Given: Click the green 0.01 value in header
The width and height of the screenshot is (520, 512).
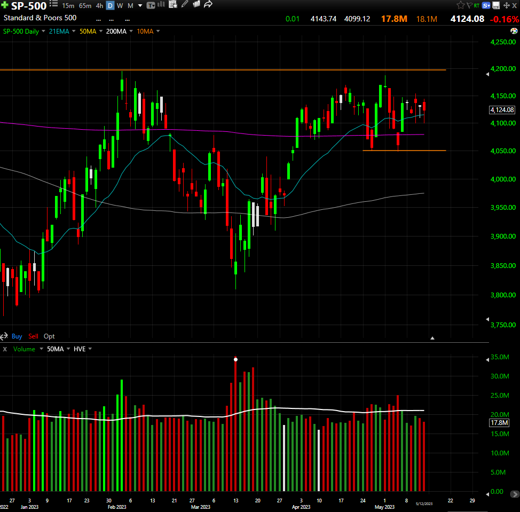Looking at the screenshot, I should (x=293, y=19).
